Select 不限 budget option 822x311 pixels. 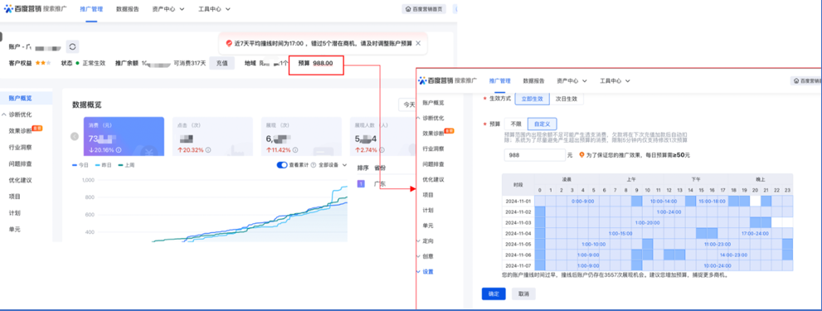coord(516,124)
